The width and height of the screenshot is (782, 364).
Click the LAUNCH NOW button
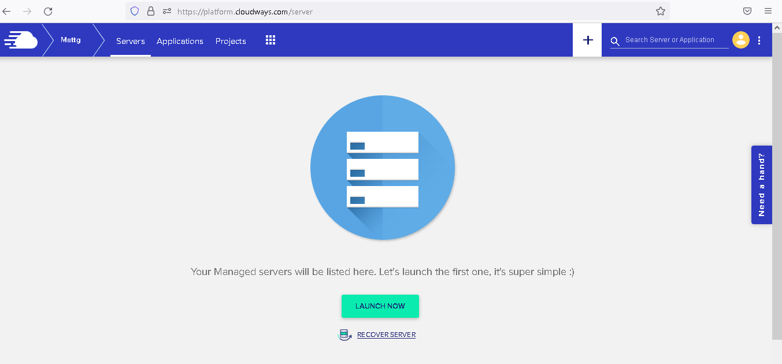point(380,306)
